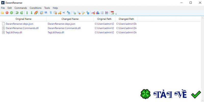Click the DaramRenamer.Commands.dll file icon
Screen dimensions: 204x102
click(x=3, y=28)
